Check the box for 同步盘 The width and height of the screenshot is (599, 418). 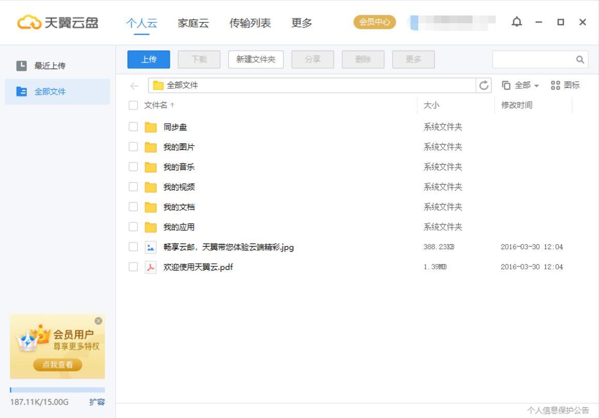[133, 127]
